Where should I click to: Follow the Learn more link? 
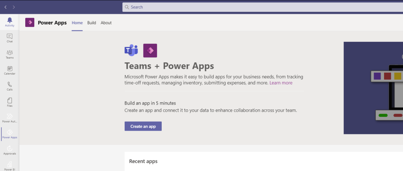pos(281,83)
